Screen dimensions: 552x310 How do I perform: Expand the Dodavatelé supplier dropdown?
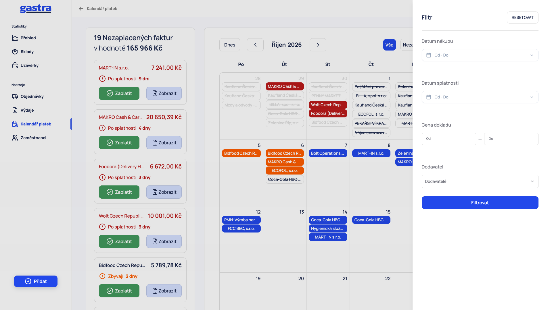(x=480, y=181)
